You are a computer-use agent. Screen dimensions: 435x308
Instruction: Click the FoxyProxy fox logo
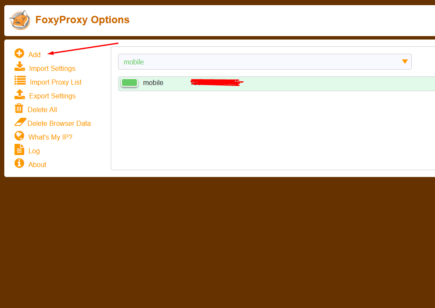point(20,20)
